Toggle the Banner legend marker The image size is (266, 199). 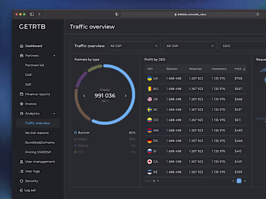click(x=76, y=133)
